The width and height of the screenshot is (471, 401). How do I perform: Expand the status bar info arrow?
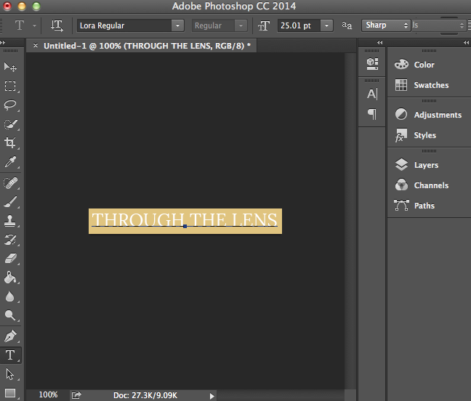(212, 396)
